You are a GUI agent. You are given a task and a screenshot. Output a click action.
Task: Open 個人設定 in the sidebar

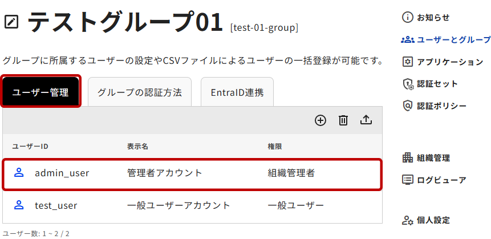coord(433,220)
